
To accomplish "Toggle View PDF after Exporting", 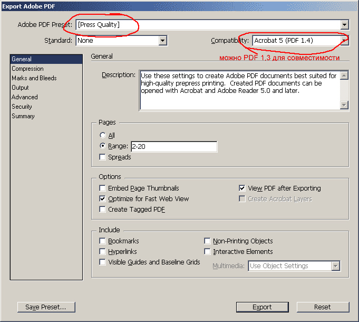I will pos(242,188).
